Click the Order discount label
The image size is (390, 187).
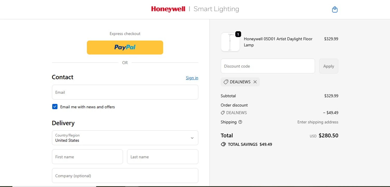pos(234,105)
